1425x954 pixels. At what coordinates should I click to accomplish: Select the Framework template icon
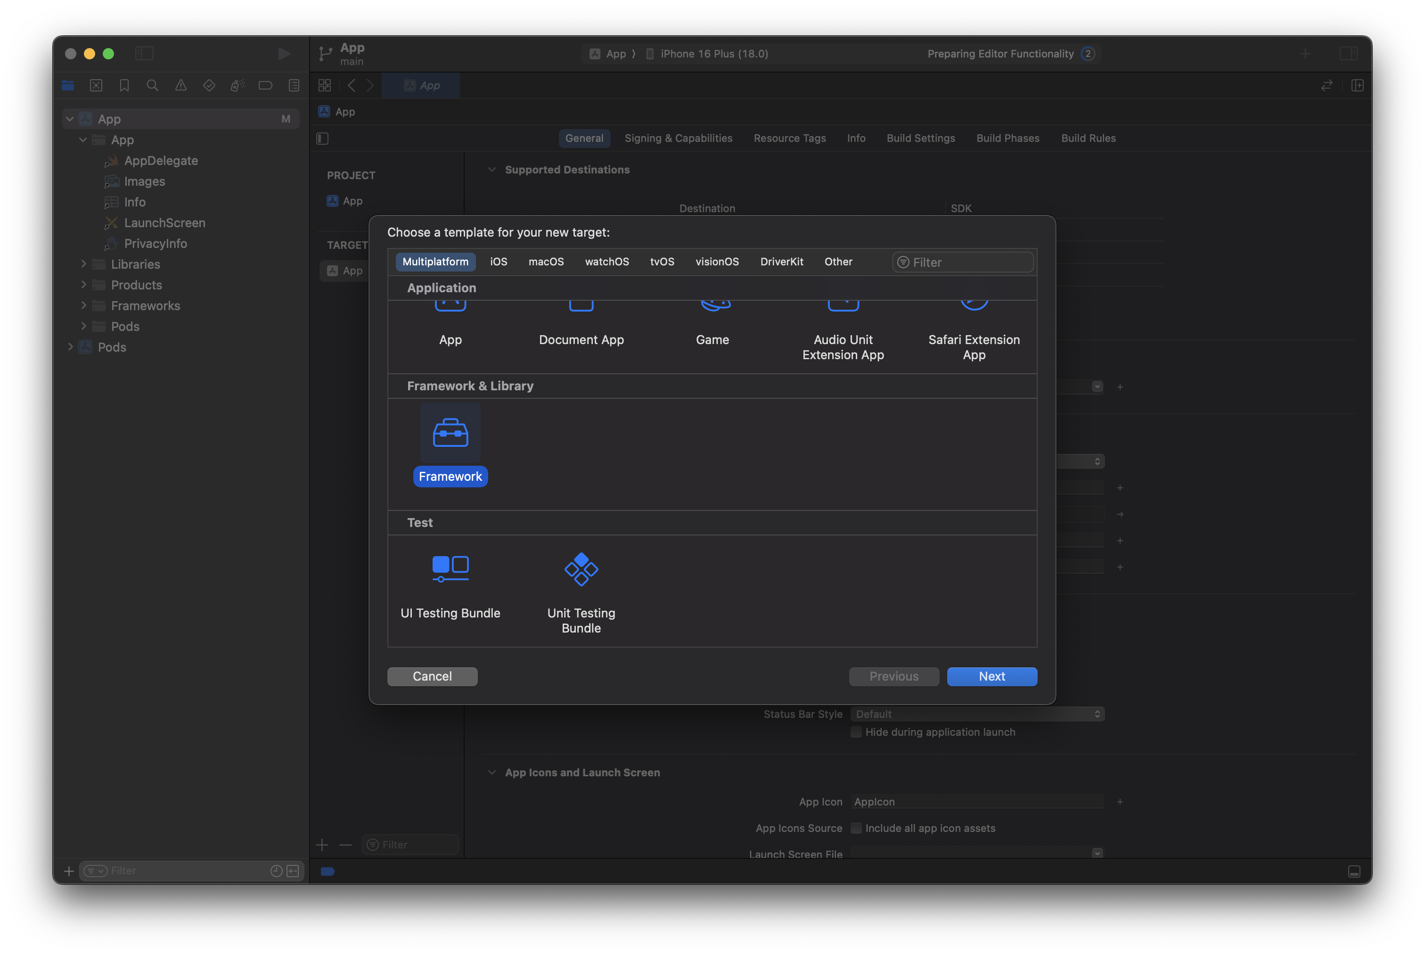(x=450, y=433)
